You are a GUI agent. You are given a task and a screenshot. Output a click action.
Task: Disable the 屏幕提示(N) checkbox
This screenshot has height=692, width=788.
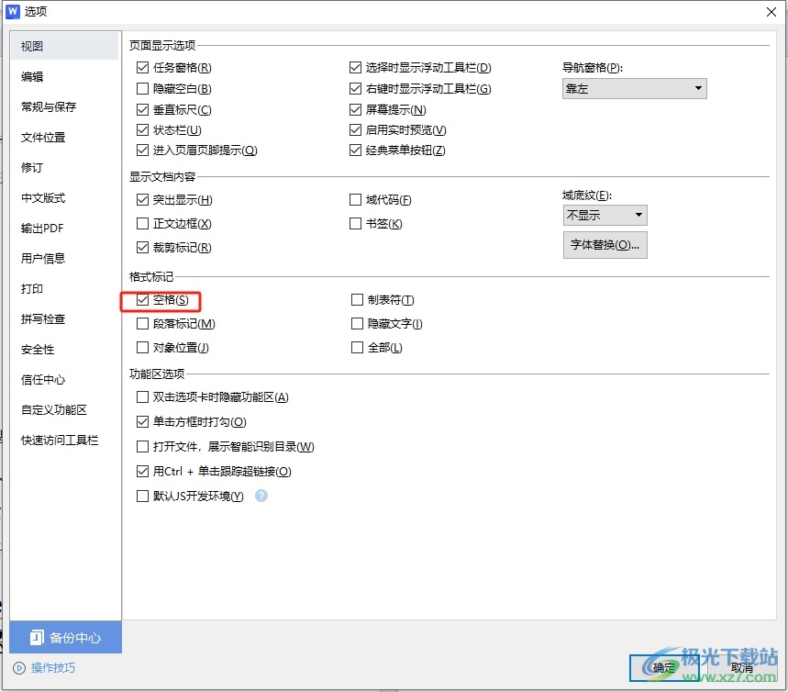[x=355, y=109]
